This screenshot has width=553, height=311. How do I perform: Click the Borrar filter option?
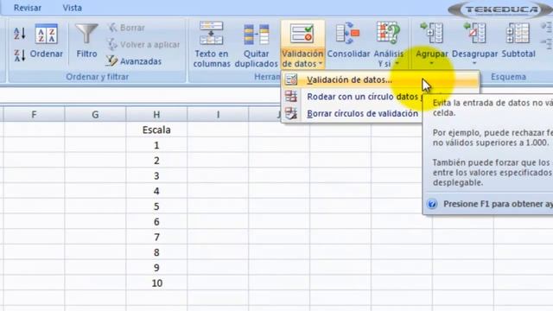click(126, 28)
